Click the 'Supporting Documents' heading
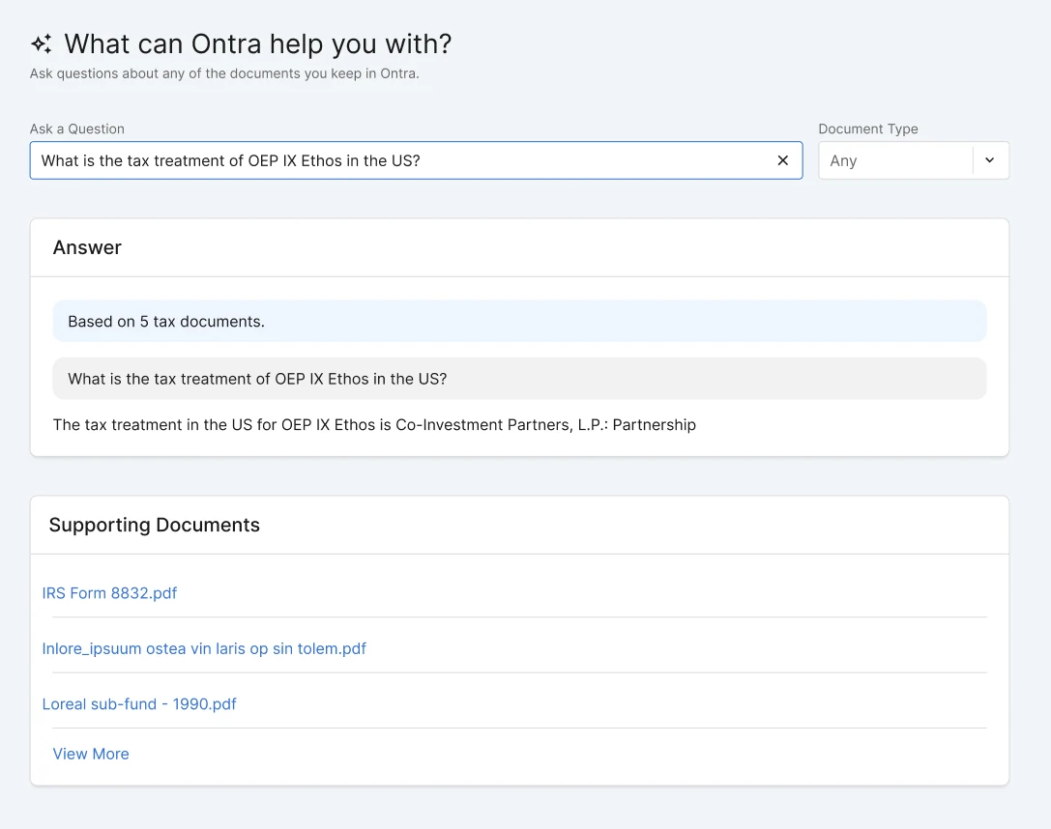The height and width of the screenshot is (829, 1051). [x=154, y=525]
